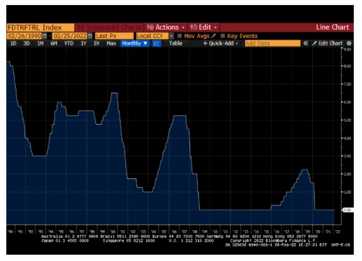Open the Actions dropdown menu
Screen dimensions: 362x261
click(166, 27)
